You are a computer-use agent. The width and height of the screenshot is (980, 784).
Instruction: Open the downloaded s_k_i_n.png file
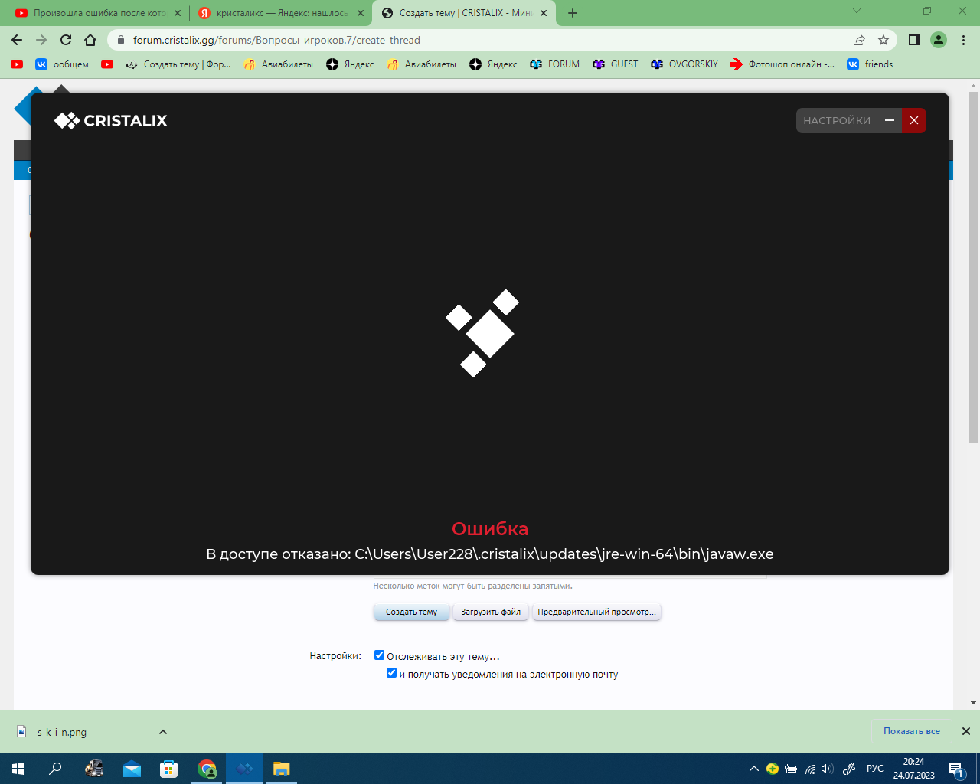point(63,732)
